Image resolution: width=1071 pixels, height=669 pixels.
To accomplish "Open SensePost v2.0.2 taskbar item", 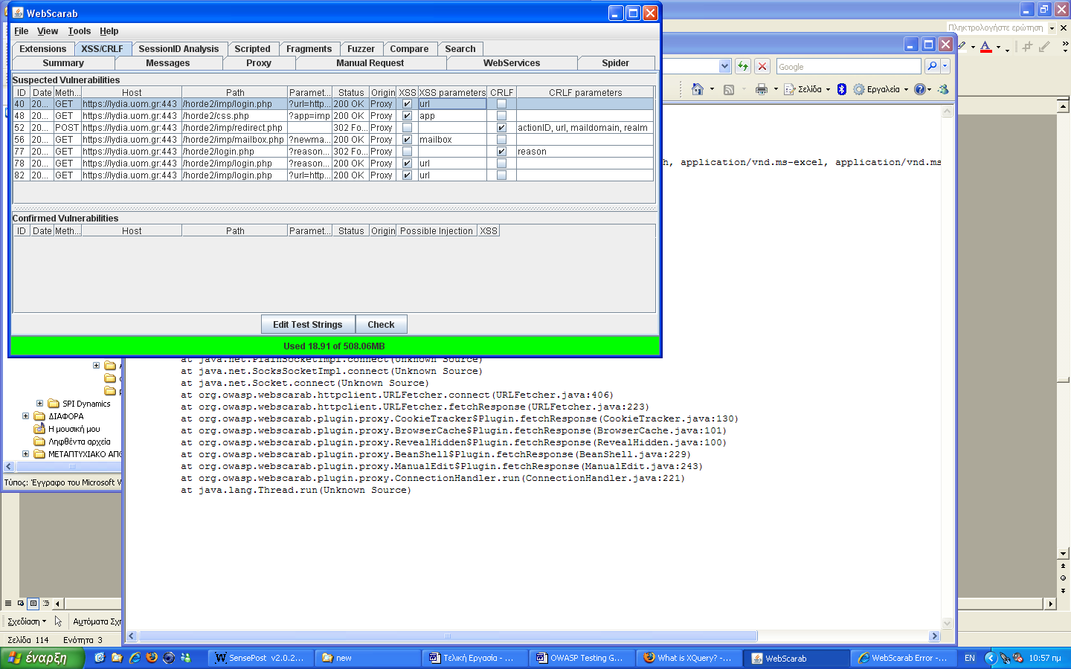I will (260, 658).
